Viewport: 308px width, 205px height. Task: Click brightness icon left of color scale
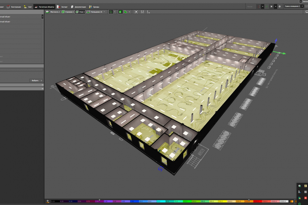[x=48, y=201]
